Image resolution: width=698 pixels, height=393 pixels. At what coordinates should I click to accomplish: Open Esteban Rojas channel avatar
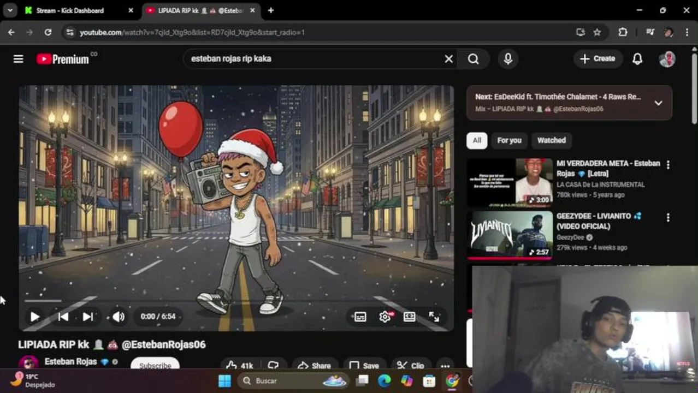click(x=28, y=363)
